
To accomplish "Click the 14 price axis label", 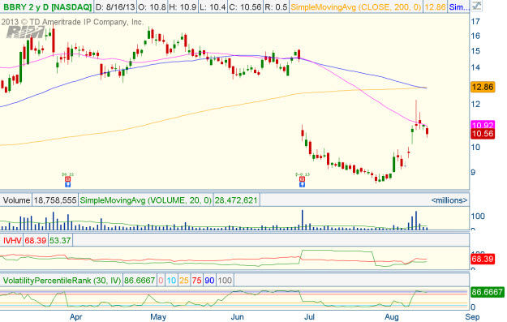I will pos(475,67).
